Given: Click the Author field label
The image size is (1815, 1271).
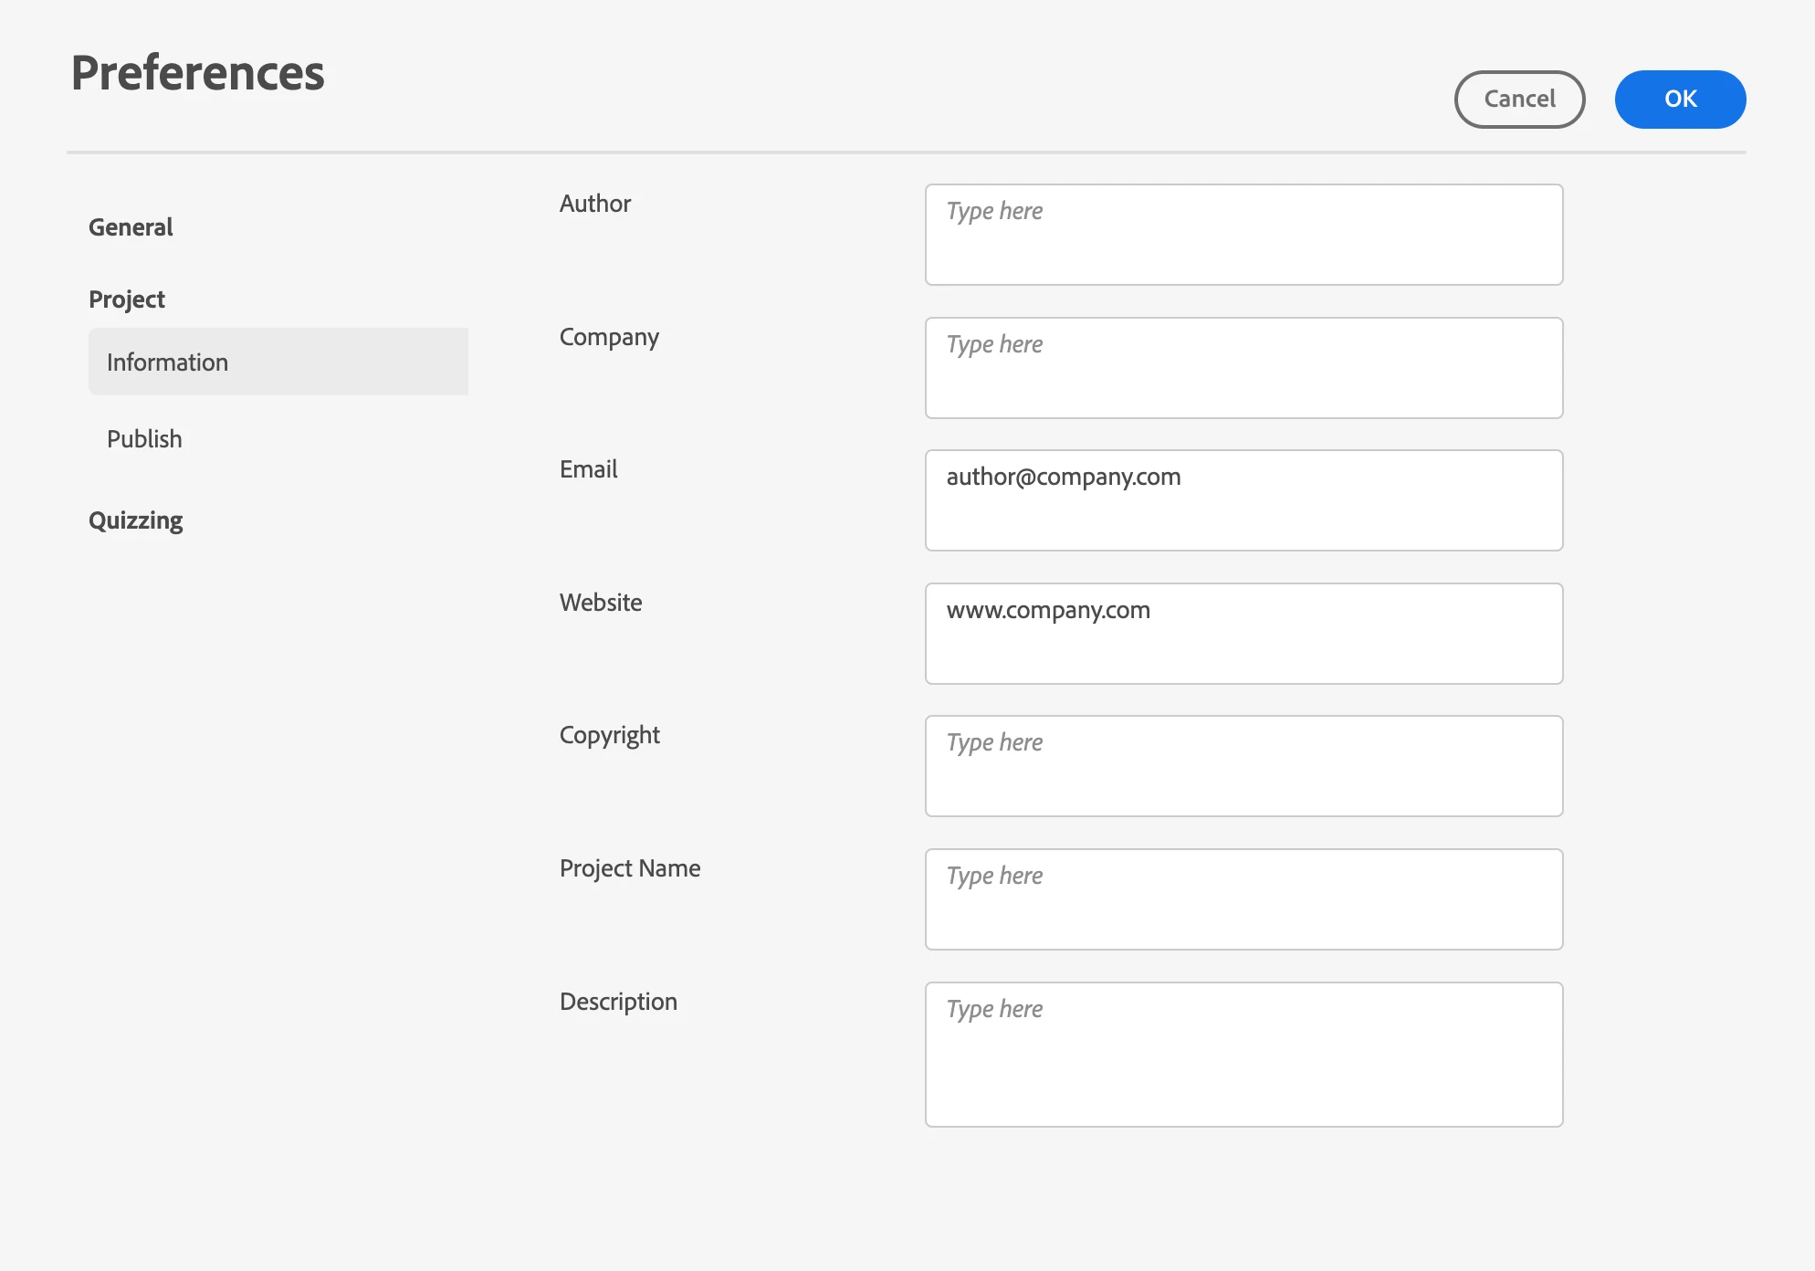Looking at the screenshot, I should (595, 204).
